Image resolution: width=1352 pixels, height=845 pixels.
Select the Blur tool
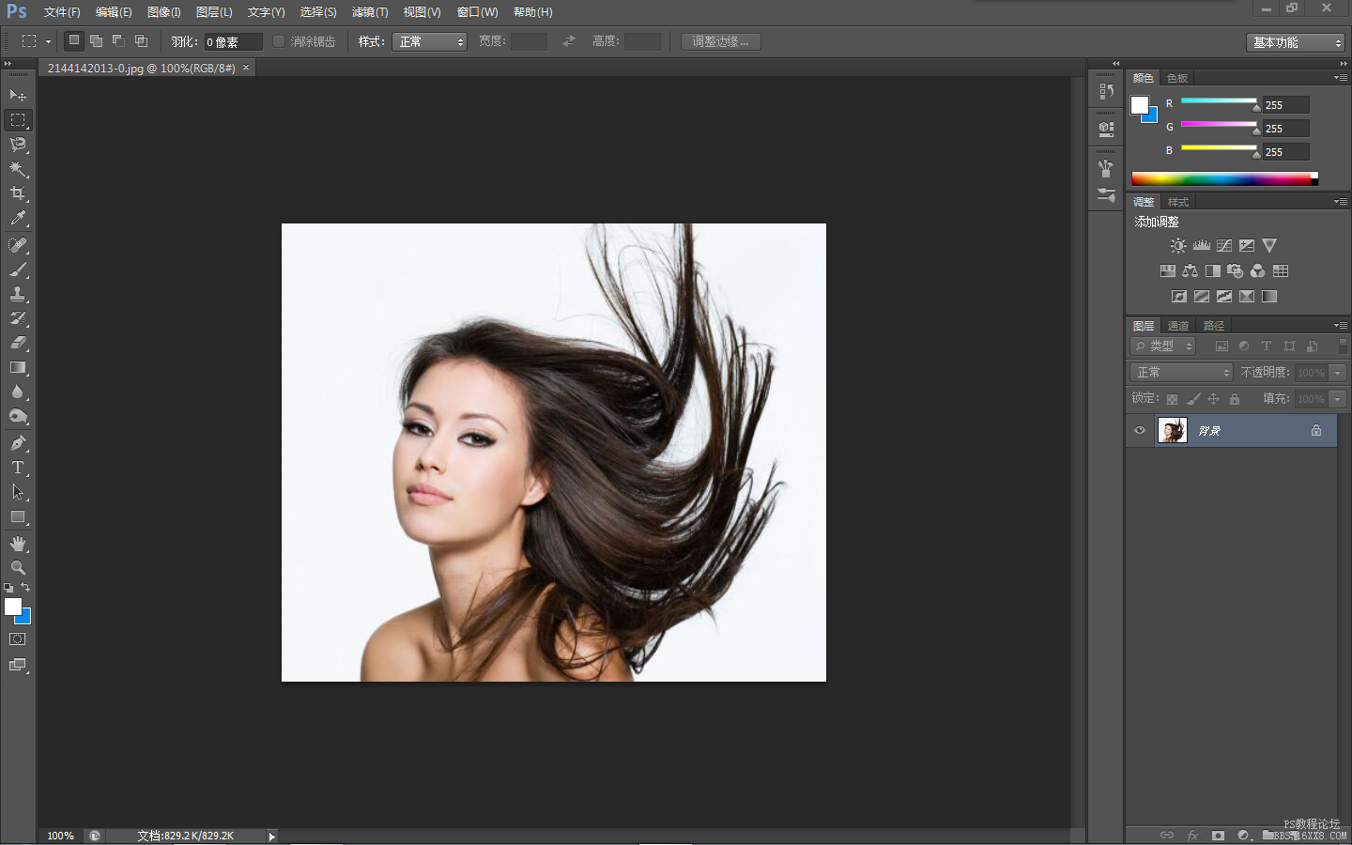pyautogui.click(x=18, y=392)
